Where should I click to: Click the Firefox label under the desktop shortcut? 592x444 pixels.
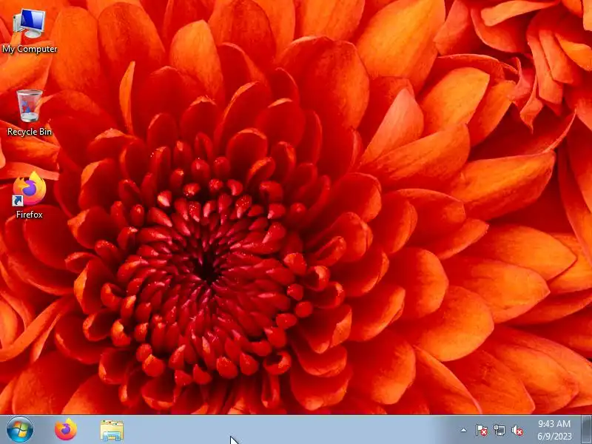[x=30, y=215]
